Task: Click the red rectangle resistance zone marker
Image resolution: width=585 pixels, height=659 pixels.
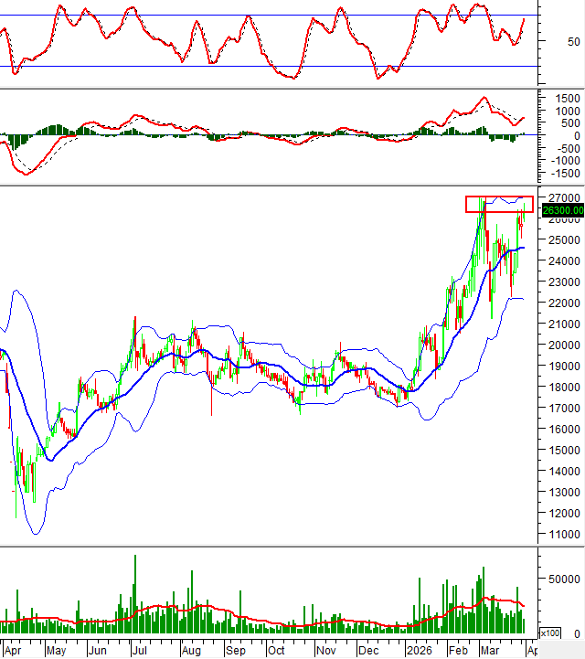Action: [x=498, y=205]
